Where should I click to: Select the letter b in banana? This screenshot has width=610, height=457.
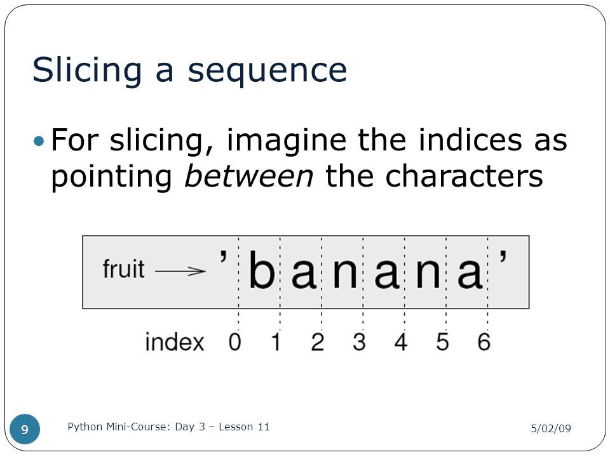coord(261,269)
